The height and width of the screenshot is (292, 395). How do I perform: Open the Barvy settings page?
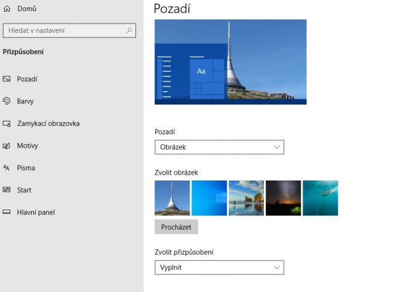(x=25, y=101)
